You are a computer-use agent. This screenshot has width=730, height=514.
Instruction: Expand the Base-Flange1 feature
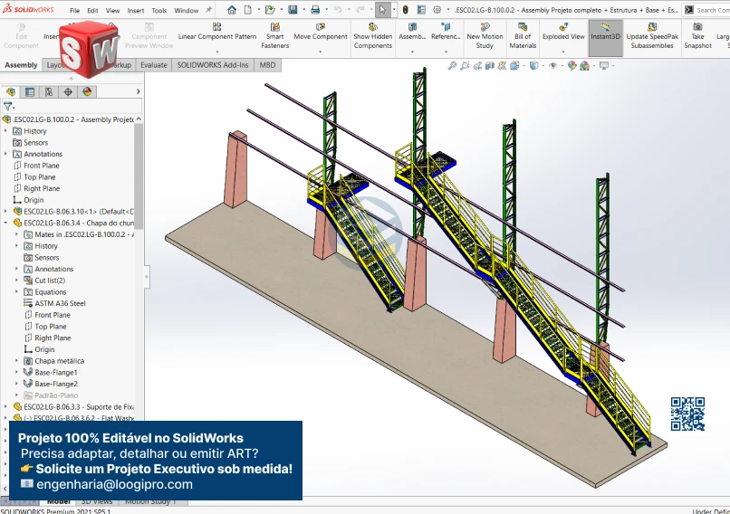click(x=16, y=372)
